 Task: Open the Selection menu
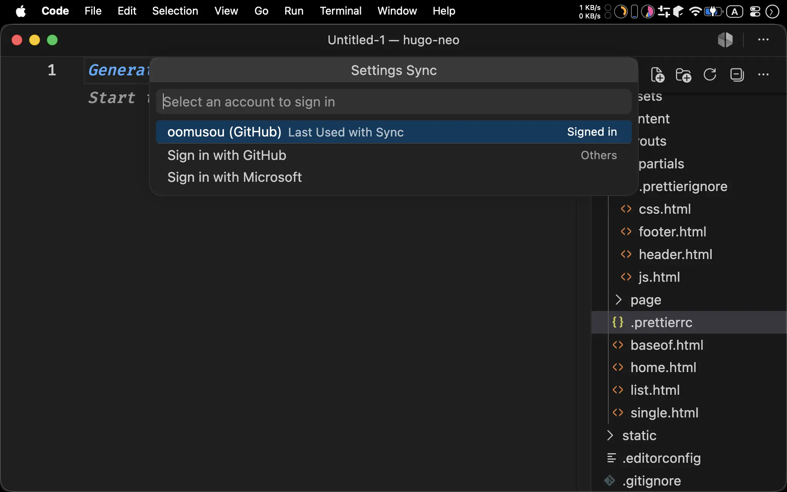tap(175, 11)
